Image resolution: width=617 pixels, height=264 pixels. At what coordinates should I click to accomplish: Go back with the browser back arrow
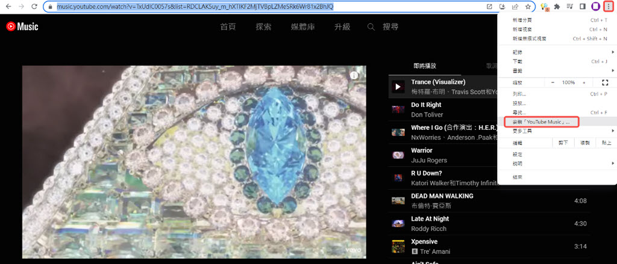coord(8,7)
